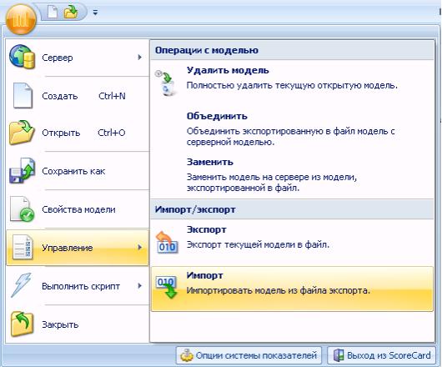Image resolution: width=442 pixels, height=367 pixels.
Task: Click the gear icon on Опции button
Action: click(x=187, y=355)
